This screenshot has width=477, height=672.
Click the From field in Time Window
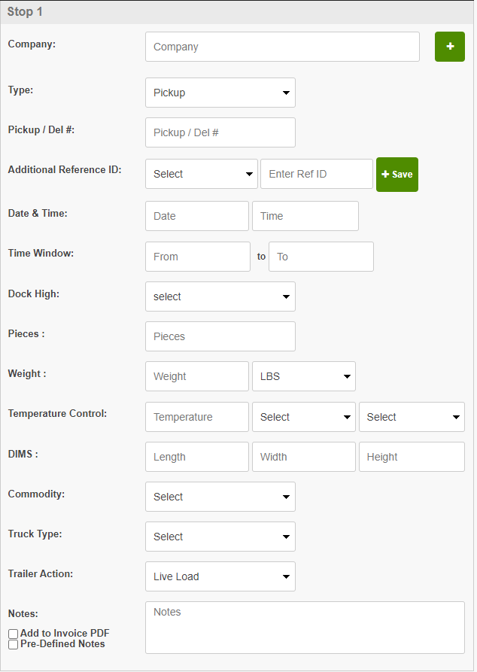tap(197, 257)
